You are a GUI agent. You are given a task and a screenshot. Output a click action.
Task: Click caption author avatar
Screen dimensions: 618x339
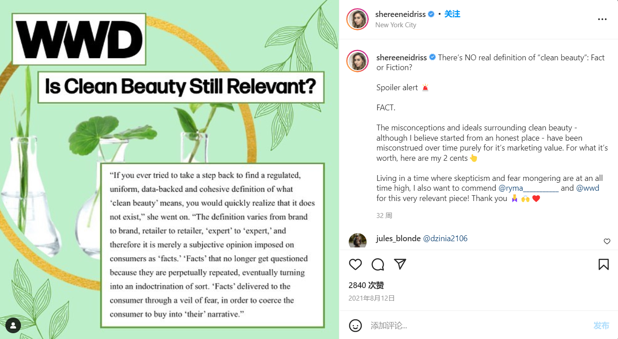pyautogui.click(x=358, y=61)
